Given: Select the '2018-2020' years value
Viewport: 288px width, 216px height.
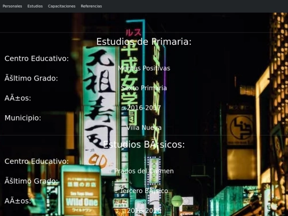Looking at the screenshot, I should tap(144, 211).
